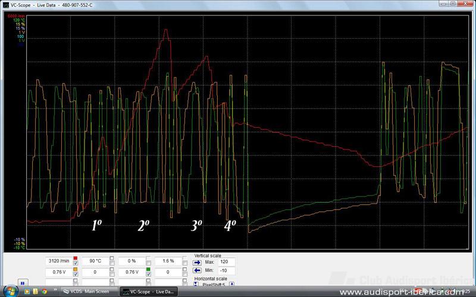
Task: Select the orange-marked 0.76 V value box
Action: pyautogui.click(x=59, y=272)
